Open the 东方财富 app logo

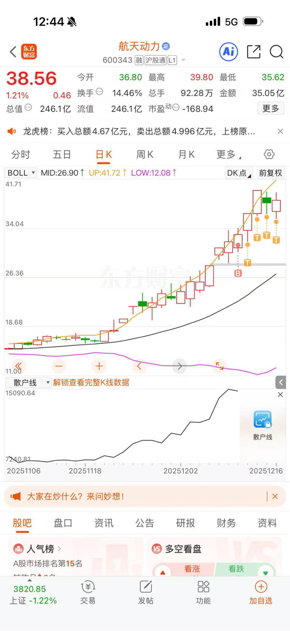[29, 51]
